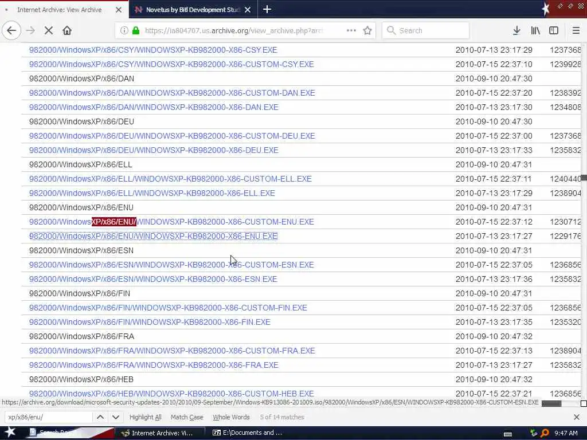
Task: Download WINDOWSXP-KB982000-X86-DEU.EXE
Action: [154, 150]
